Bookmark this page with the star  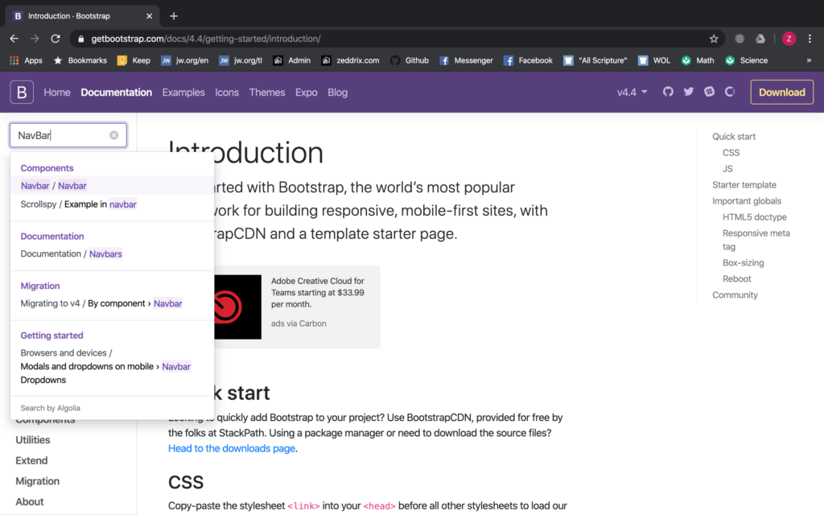tap(714, 39)
